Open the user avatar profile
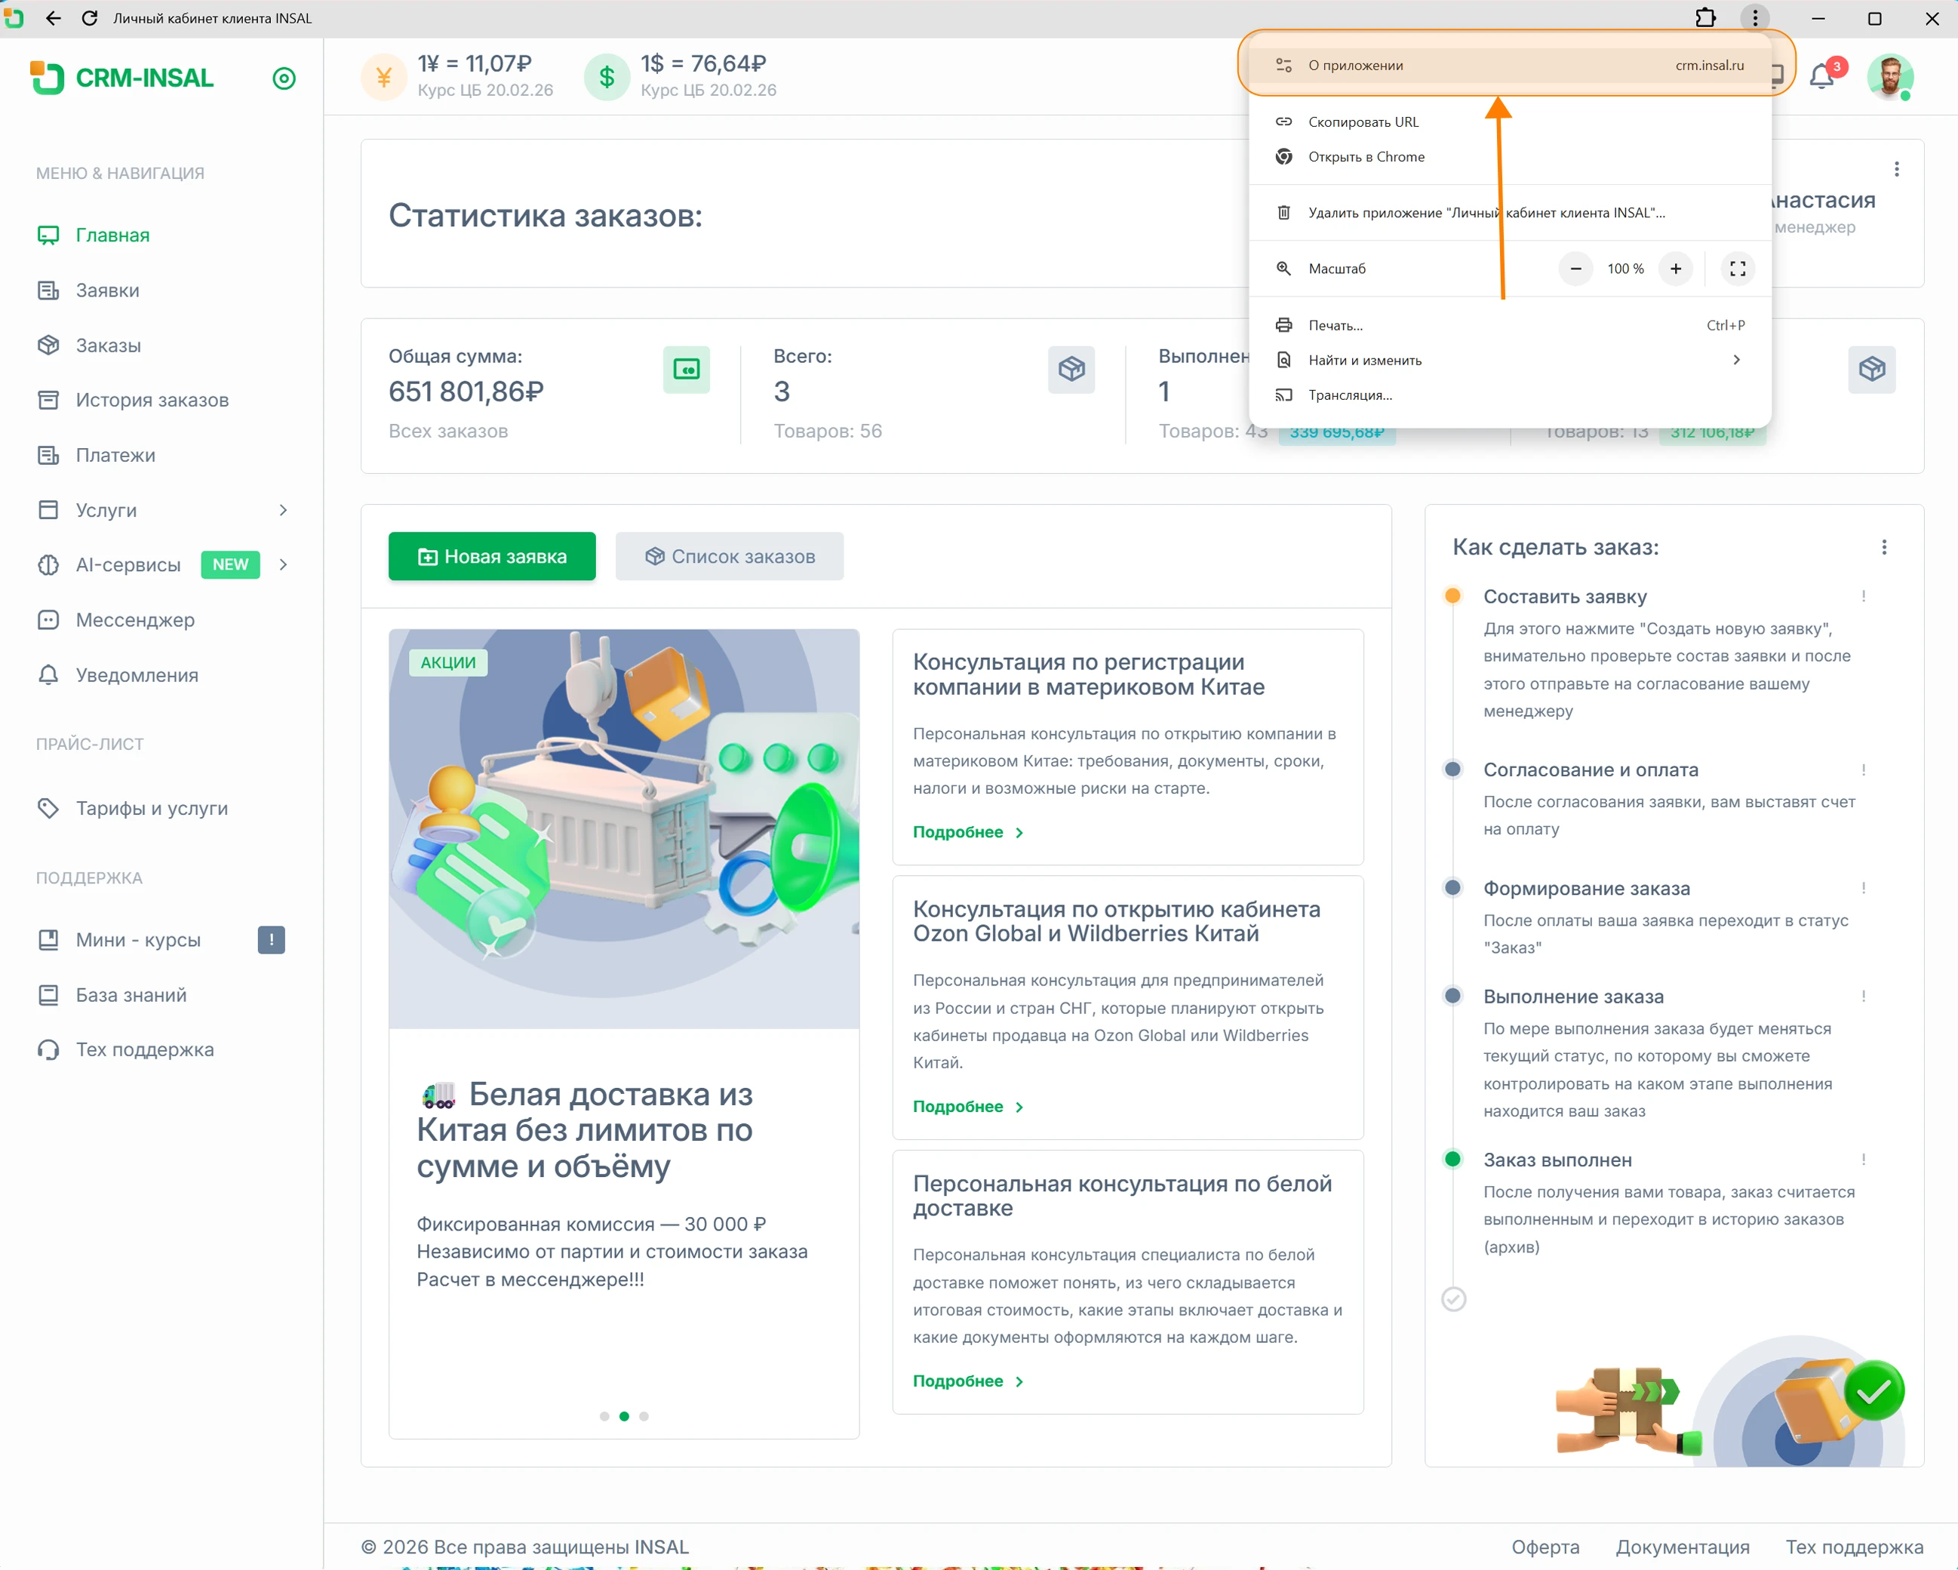This screenshot has width=1958, height=1570. (1890, 77)
